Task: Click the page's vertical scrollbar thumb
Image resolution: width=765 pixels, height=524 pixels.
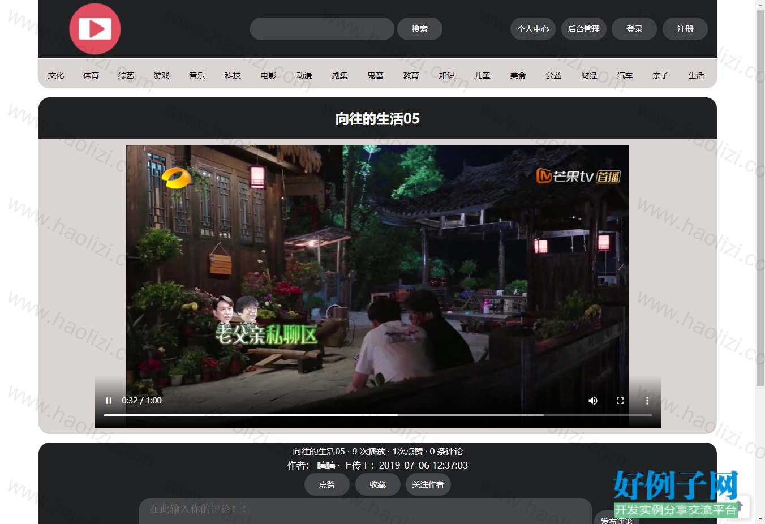Action: pos(760,197)
